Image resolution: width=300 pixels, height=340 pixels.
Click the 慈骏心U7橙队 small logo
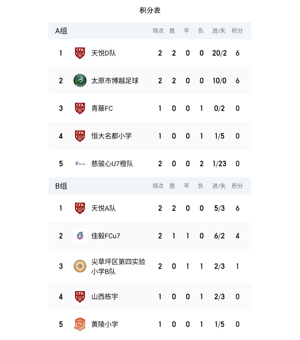80,164
